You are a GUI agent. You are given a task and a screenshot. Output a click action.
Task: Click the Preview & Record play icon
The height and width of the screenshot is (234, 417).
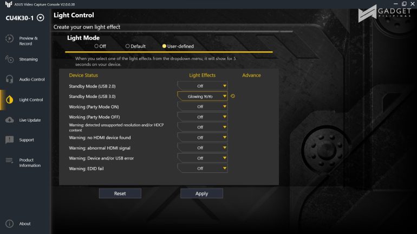(x=9, y=38)
